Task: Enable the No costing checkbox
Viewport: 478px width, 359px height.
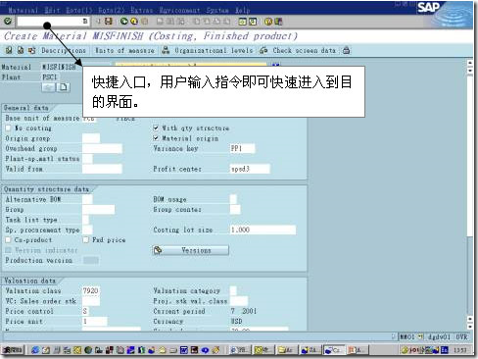Action: click(x=8, y=128)
